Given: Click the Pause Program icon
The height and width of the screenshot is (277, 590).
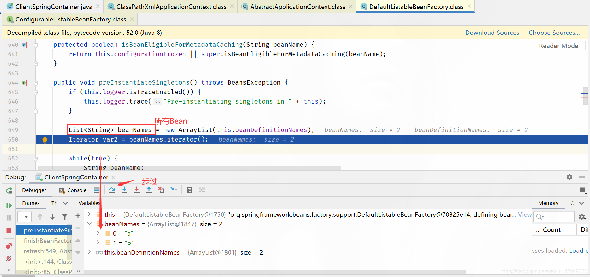Looking at the screenshot, I should tap(9, 218).
